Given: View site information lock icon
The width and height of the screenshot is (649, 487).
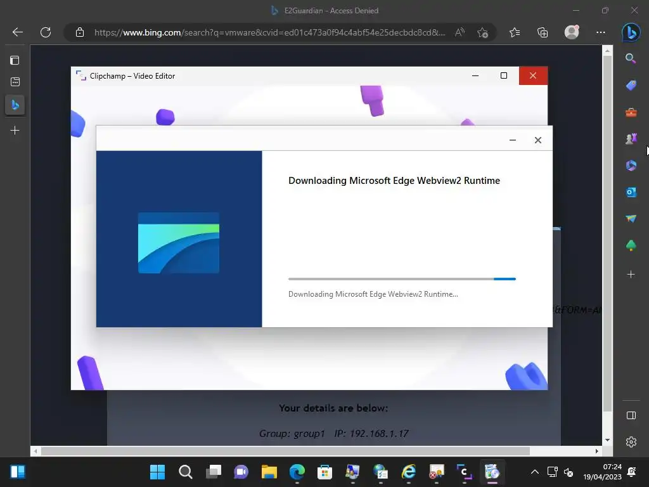Looking at the screenshot, I should coord(80,32).
